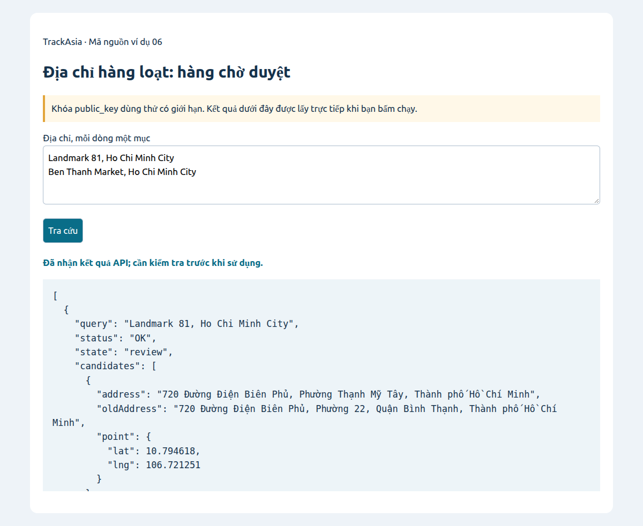Click the public_key trial limit notice
The image size is (643, 526).
coord(322,109)
